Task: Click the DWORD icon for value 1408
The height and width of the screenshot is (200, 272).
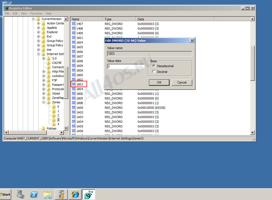Action: tap(74, 28)
